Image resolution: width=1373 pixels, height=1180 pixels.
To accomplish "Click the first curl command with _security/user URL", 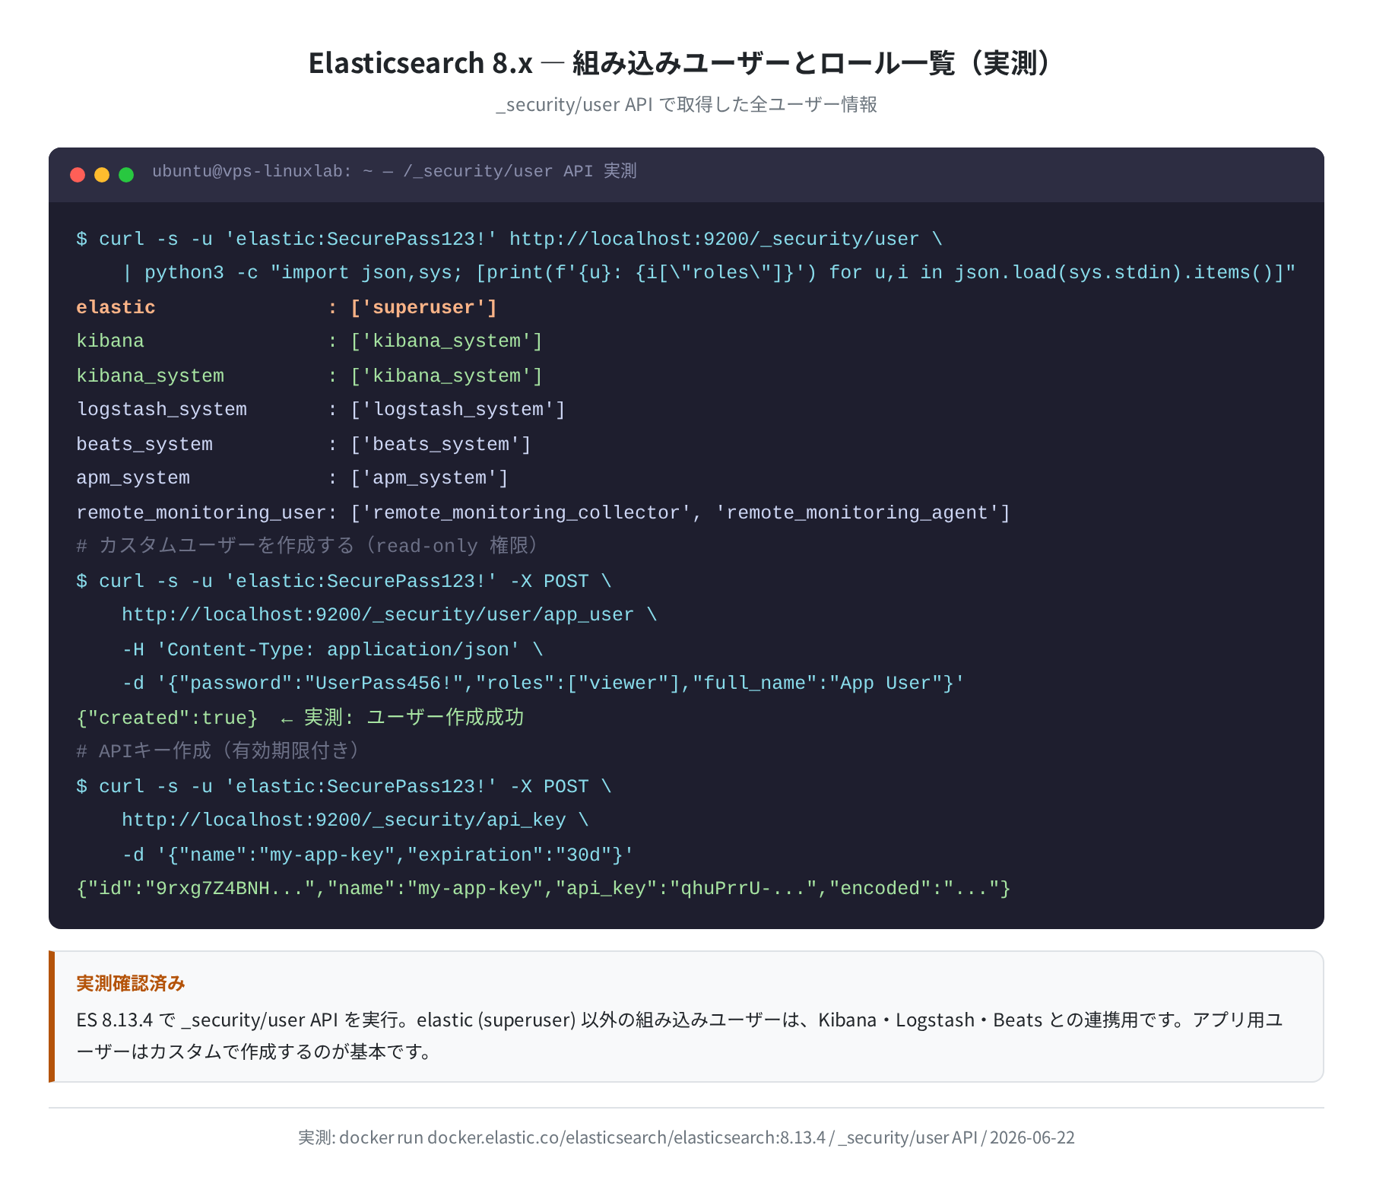I will click(509, 239).
